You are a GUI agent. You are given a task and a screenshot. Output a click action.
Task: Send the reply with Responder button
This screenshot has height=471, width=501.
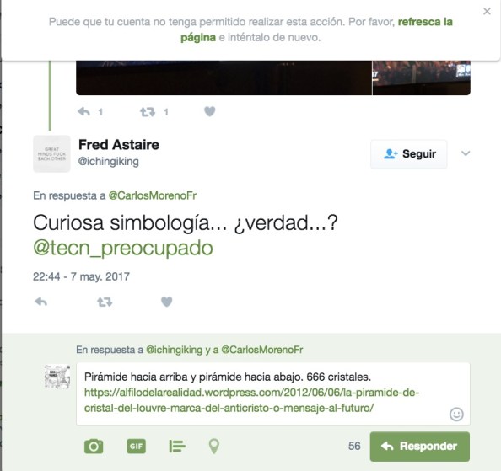coord(420,447)
